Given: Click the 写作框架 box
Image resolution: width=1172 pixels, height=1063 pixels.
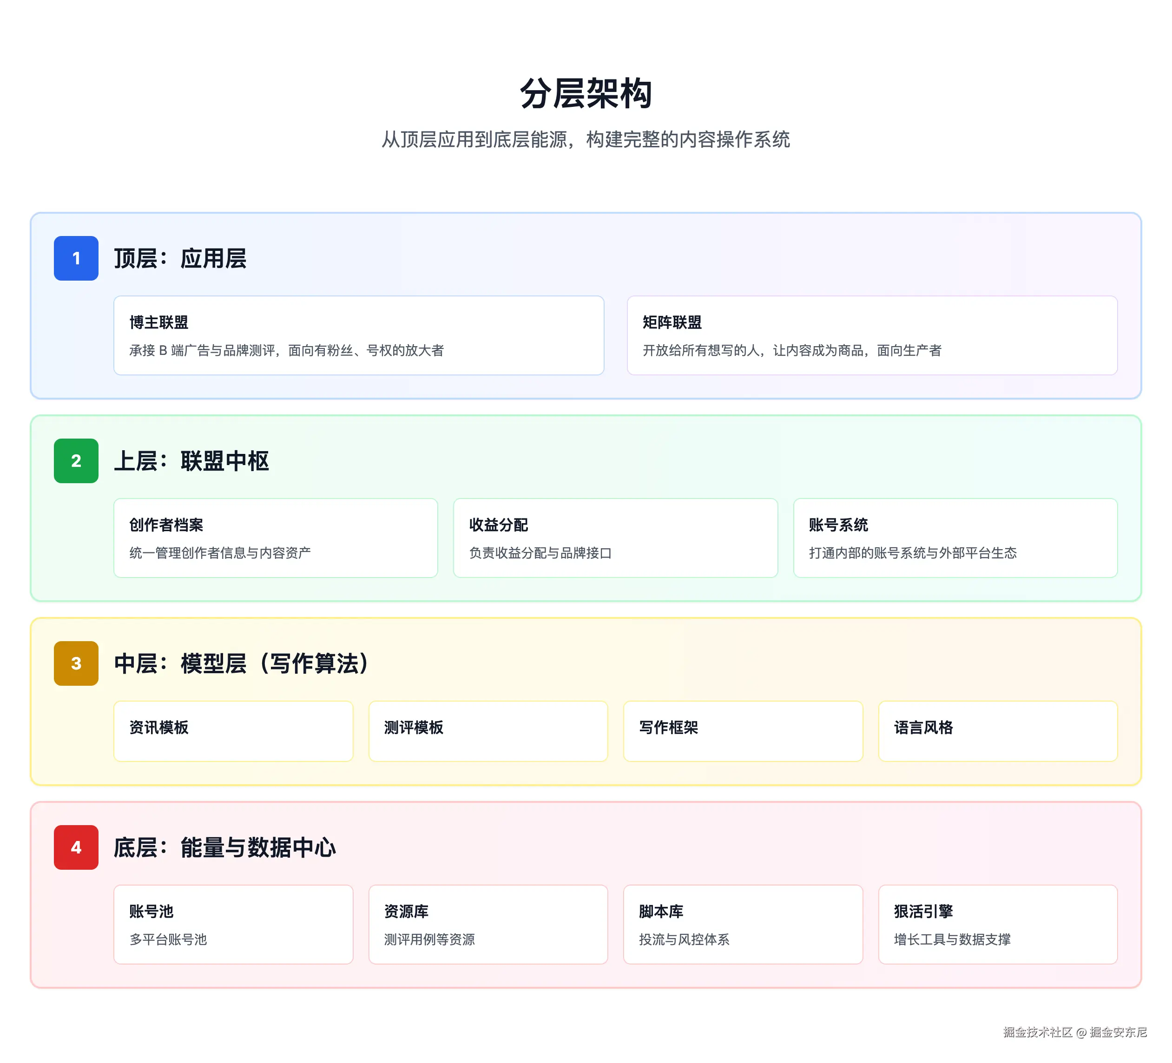Looking at the screenshot, I should coord(743,730).
